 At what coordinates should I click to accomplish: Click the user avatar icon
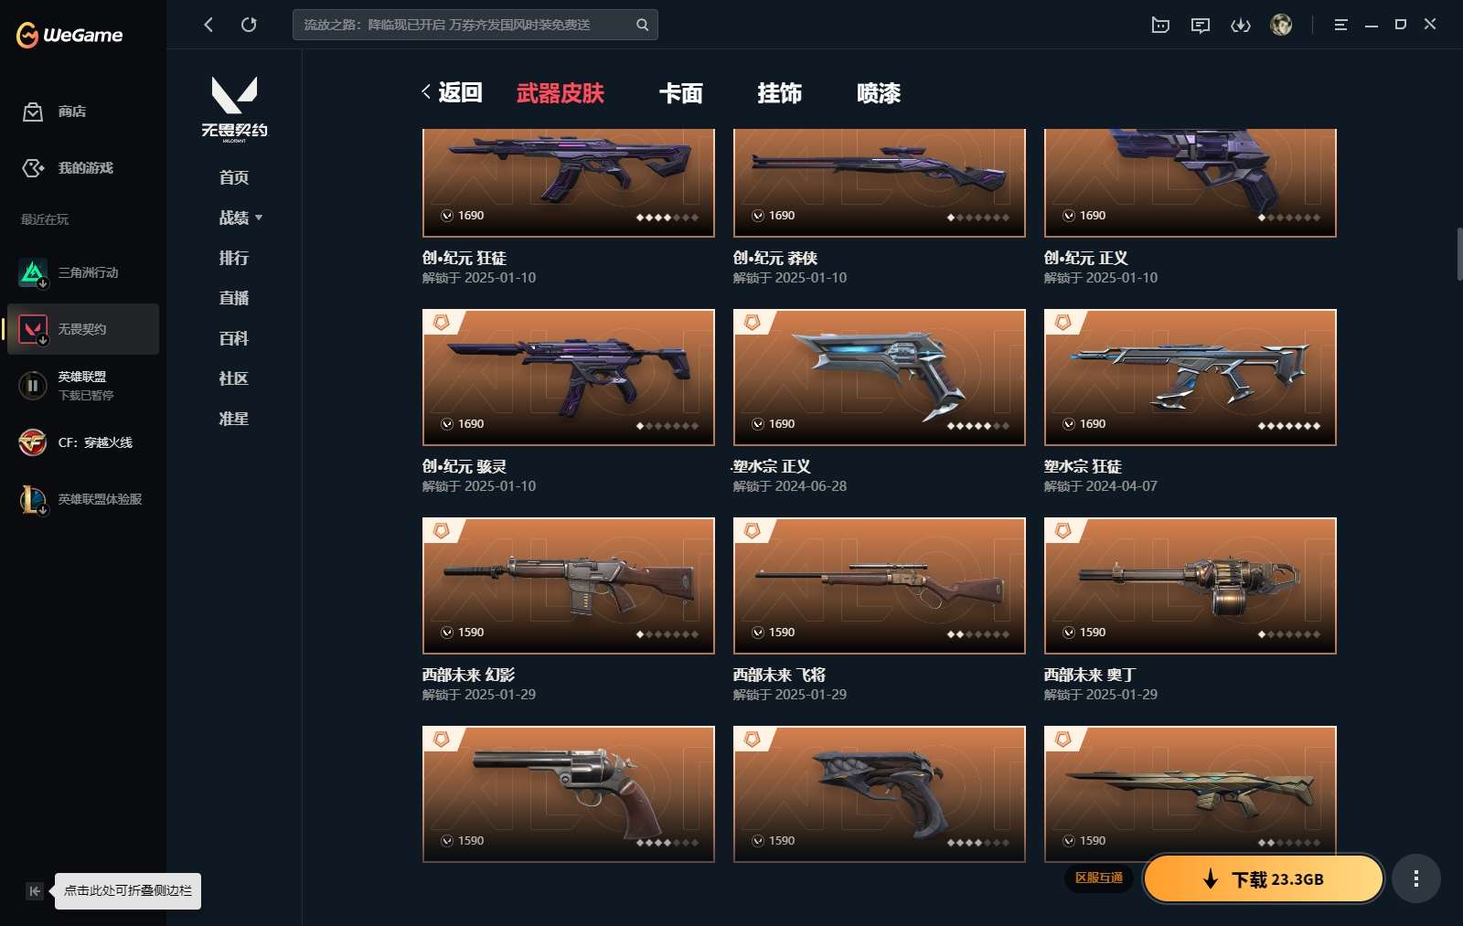click(x=1281, y=26)
